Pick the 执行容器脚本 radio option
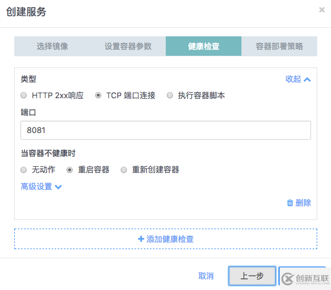This screenshot has height=290, width=331. tap(170, 96)
